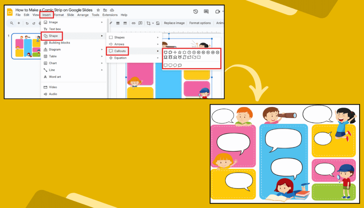Open the Arrange menu
The height and width of the screenshot is (208, 364).
[83, 15]
